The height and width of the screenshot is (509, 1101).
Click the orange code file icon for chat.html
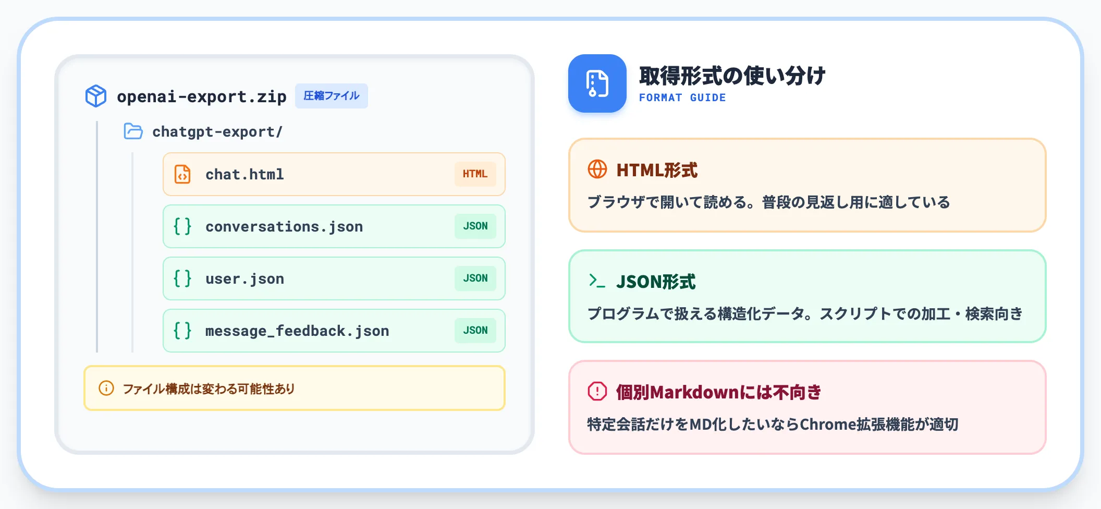(x=182, y=174)
